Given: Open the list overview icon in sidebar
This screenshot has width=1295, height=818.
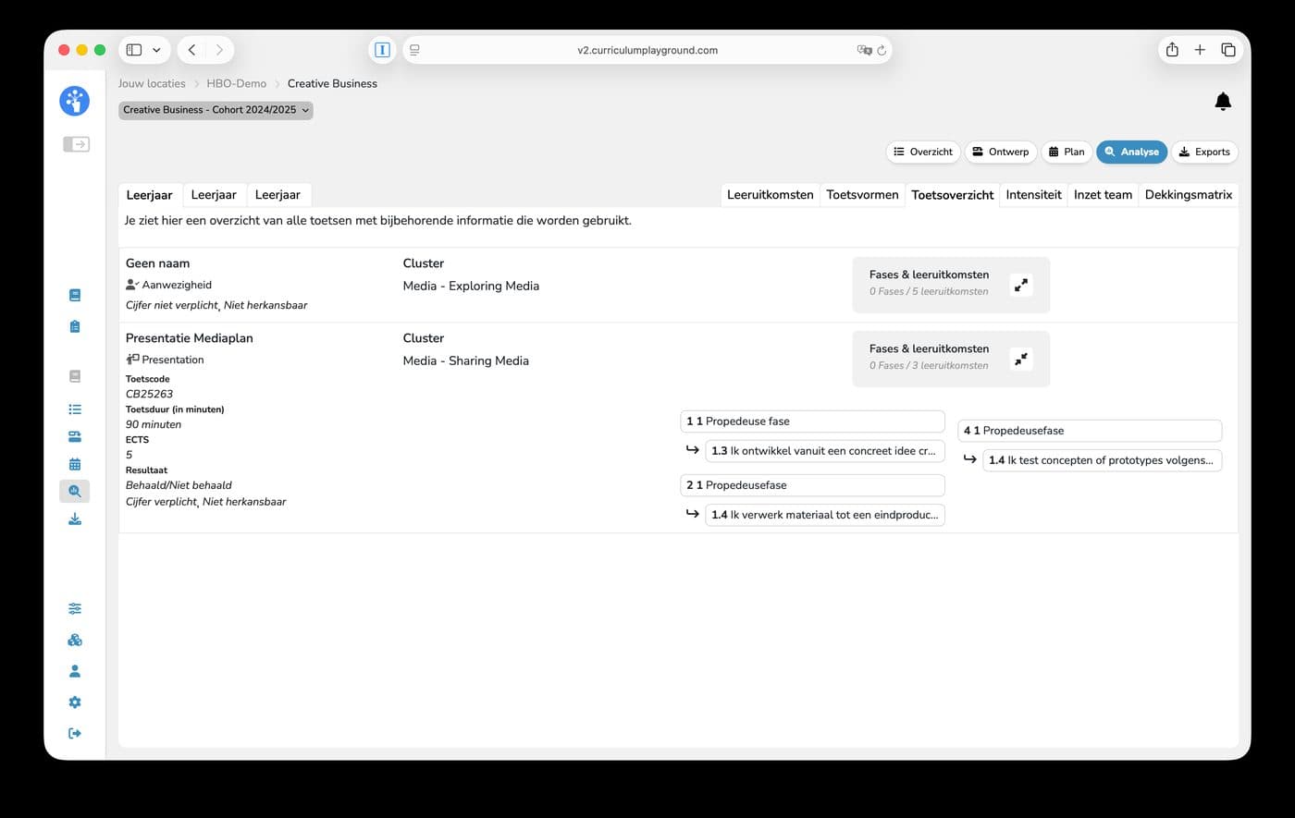Looking at the screenshot, I should [75, 409].
